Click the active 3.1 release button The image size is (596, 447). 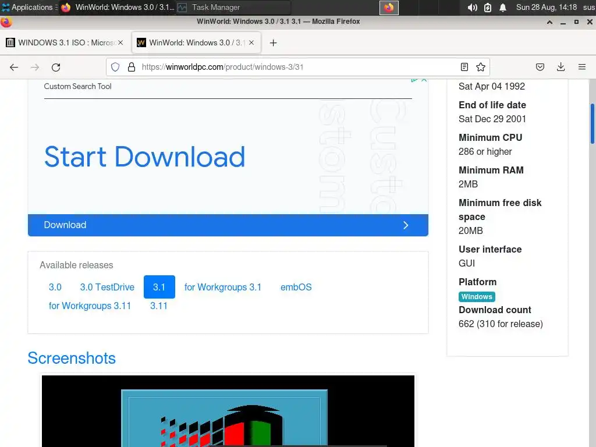pos(159,287)
